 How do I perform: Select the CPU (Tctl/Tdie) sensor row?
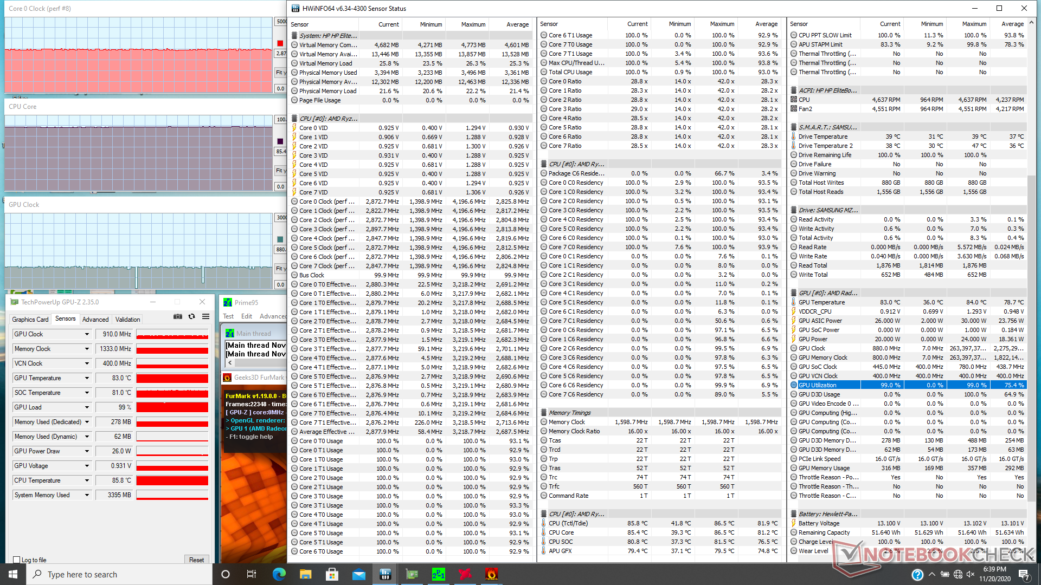[660, 523]
